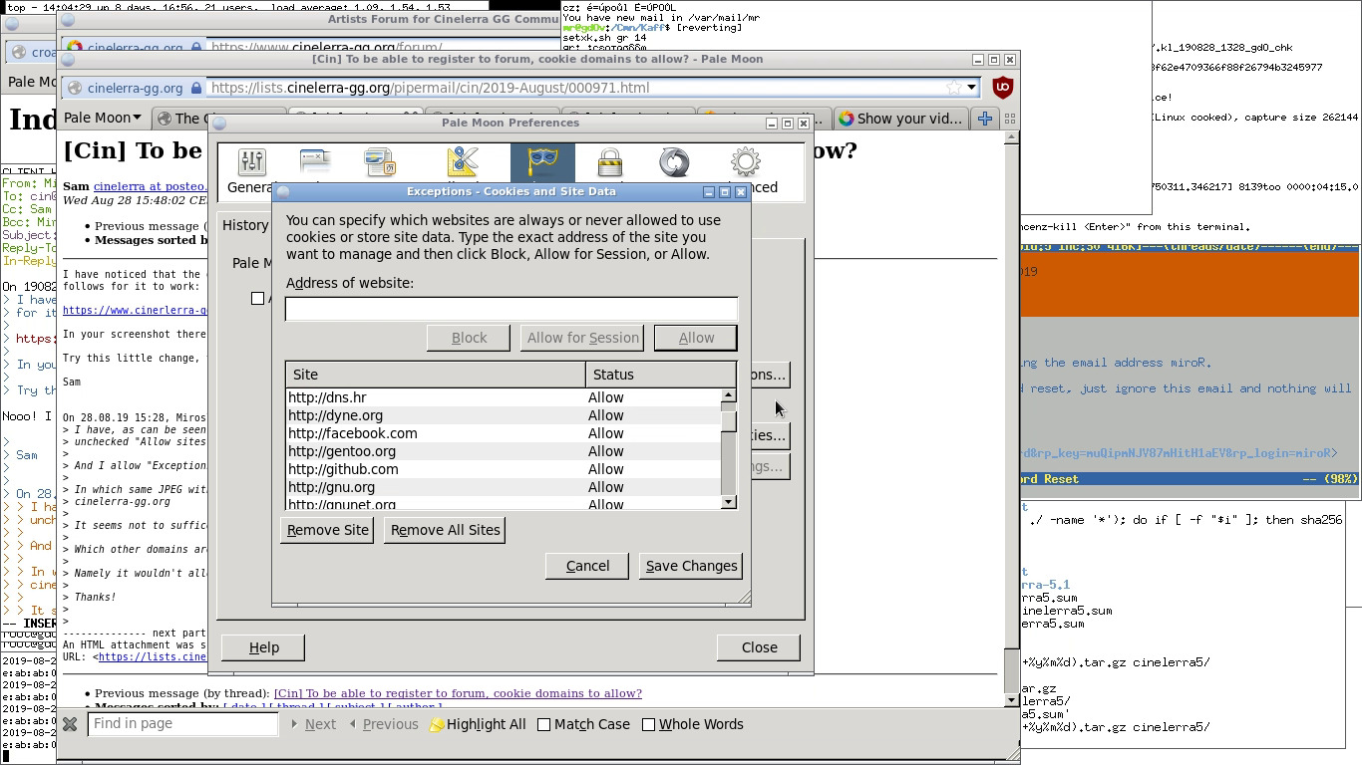
Task: Sort the list by Status column header
Action: (x=659, y=375)
